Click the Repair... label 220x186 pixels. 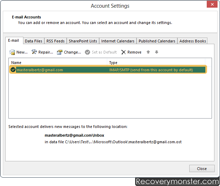pos(46,52)
